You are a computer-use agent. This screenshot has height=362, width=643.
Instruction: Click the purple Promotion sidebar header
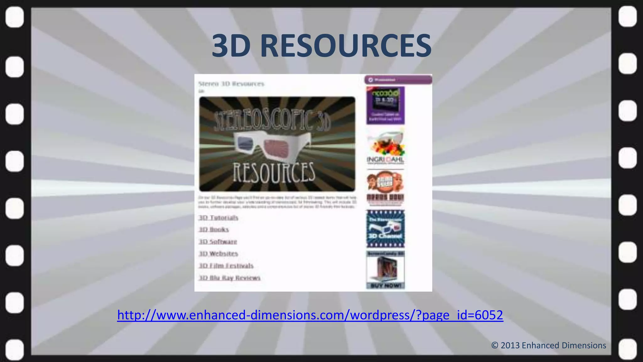point(398,80)
